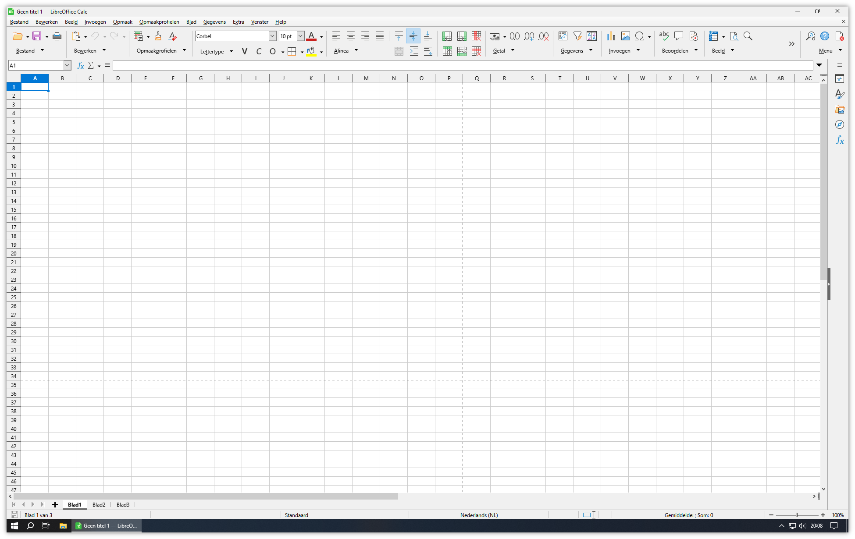
Task: Click the Clone Formatting paintbrush icon
Action: (158, 36)
